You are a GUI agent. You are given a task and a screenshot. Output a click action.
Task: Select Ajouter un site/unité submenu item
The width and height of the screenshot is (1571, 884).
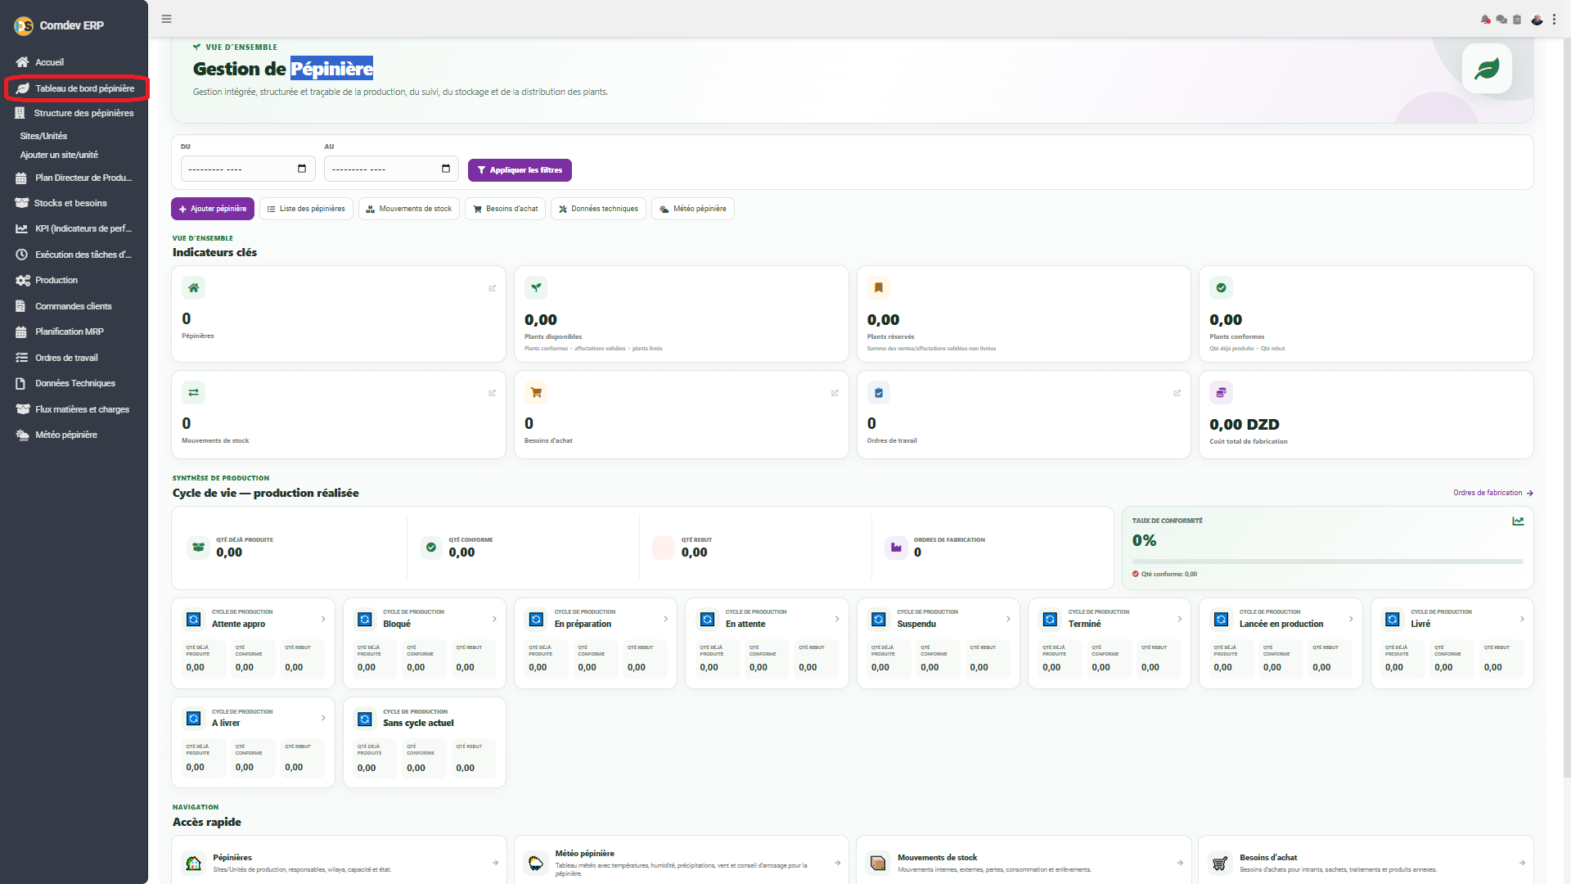tap(59, 155)
